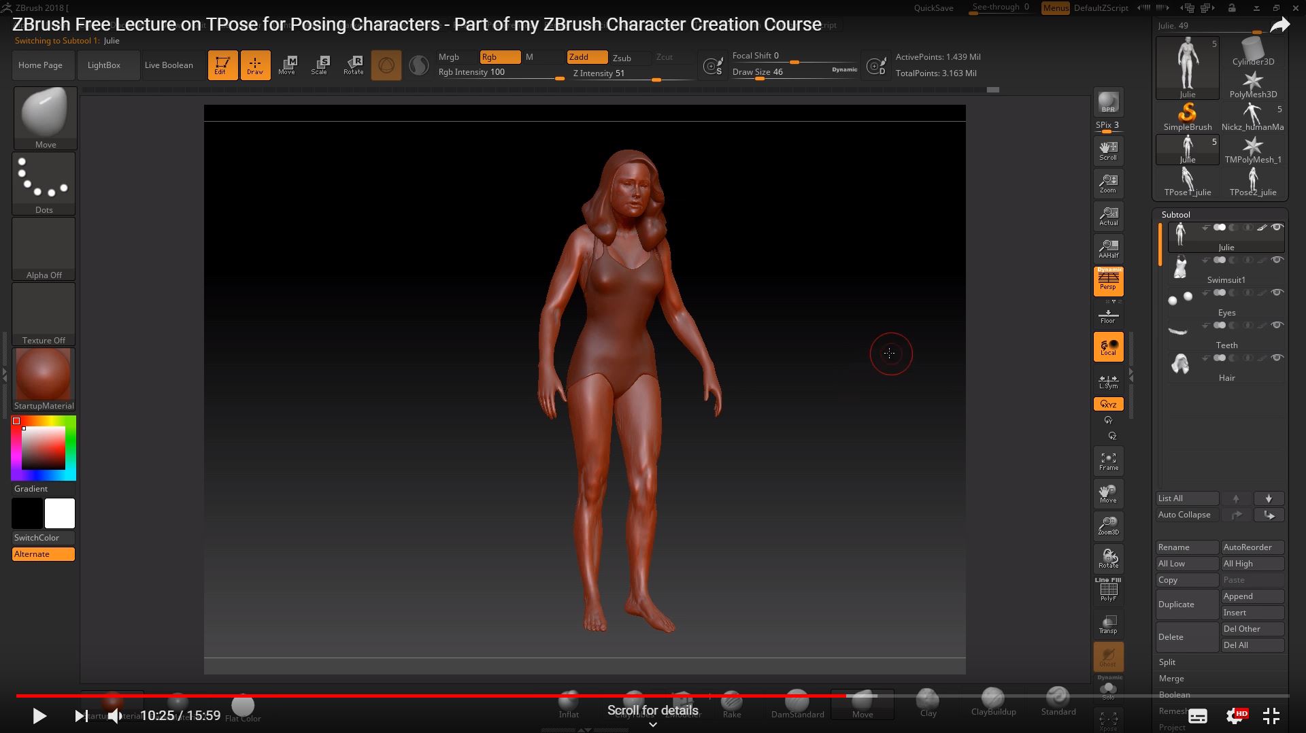Expand the Split section
The width and height of the screenshot is (1306, 733).
point(1167,662)
